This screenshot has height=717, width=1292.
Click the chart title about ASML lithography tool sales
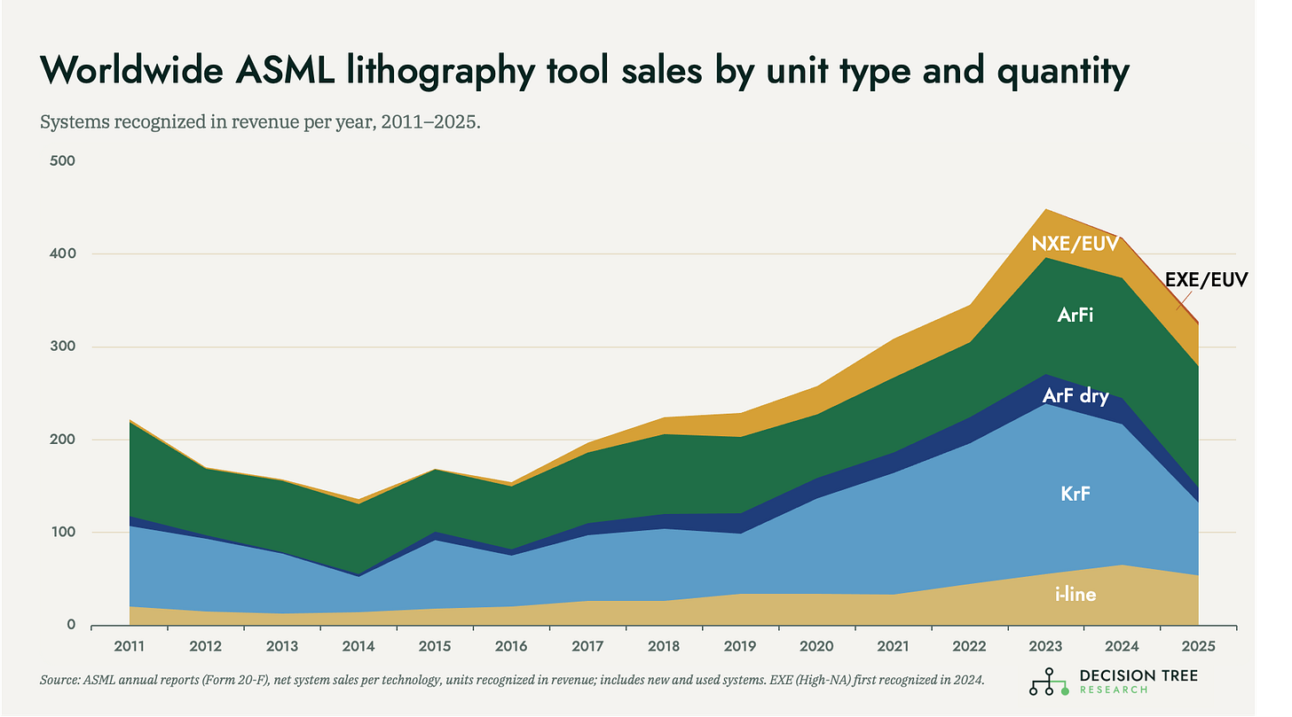(x=585, y=73)
